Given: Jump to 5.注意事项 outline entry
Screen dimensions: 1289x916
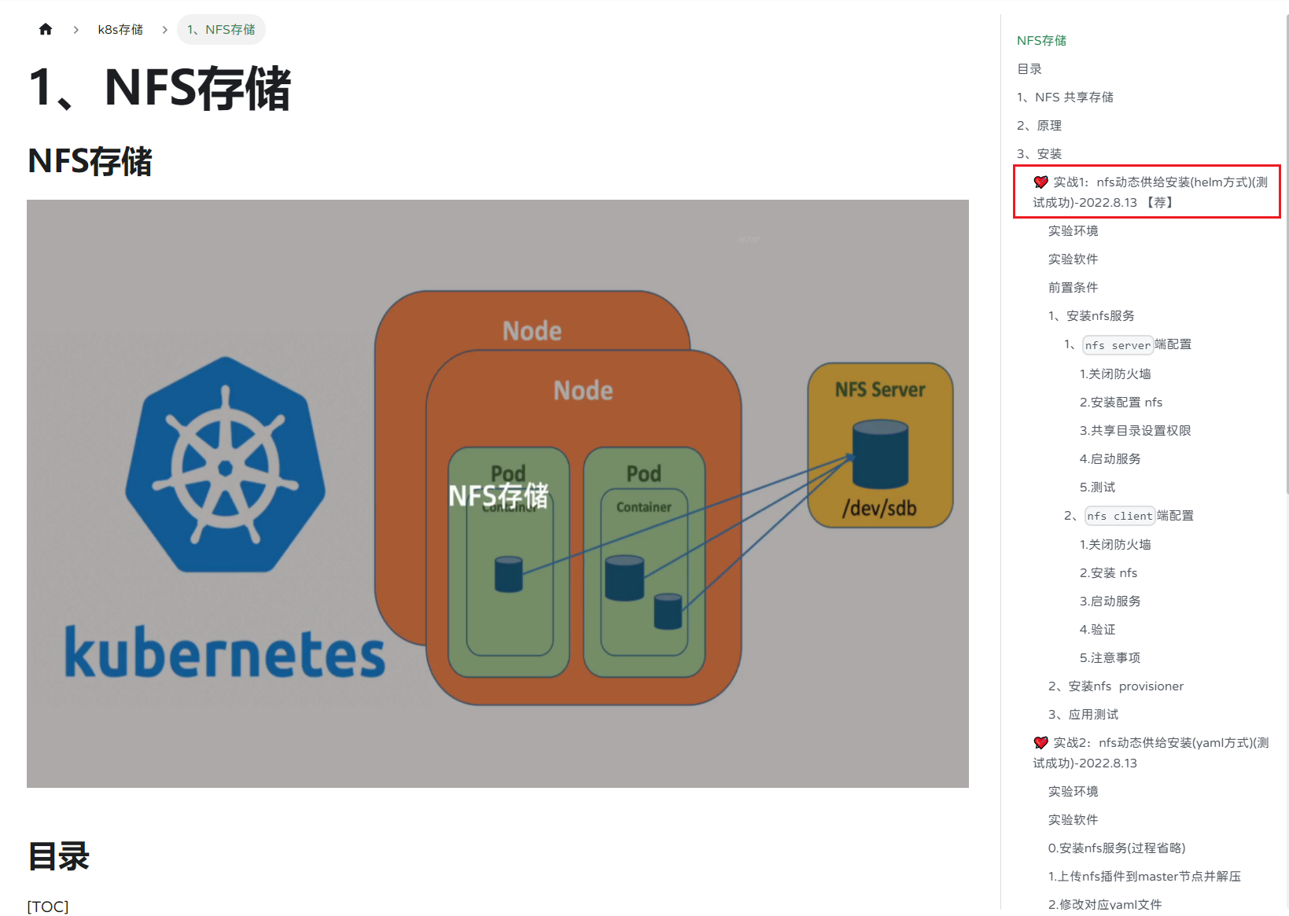Looking at the screenshot, I should click(x=1110, y=658).
